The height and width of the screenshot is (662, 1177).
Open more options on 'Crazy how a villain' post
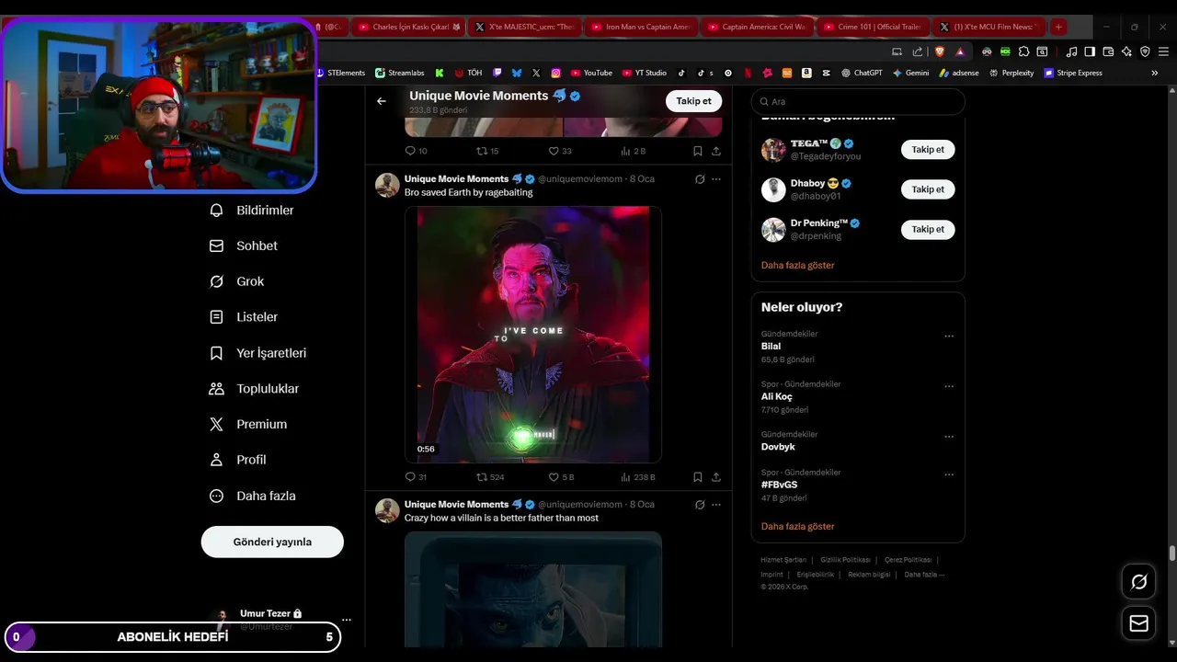pos(716,505)
